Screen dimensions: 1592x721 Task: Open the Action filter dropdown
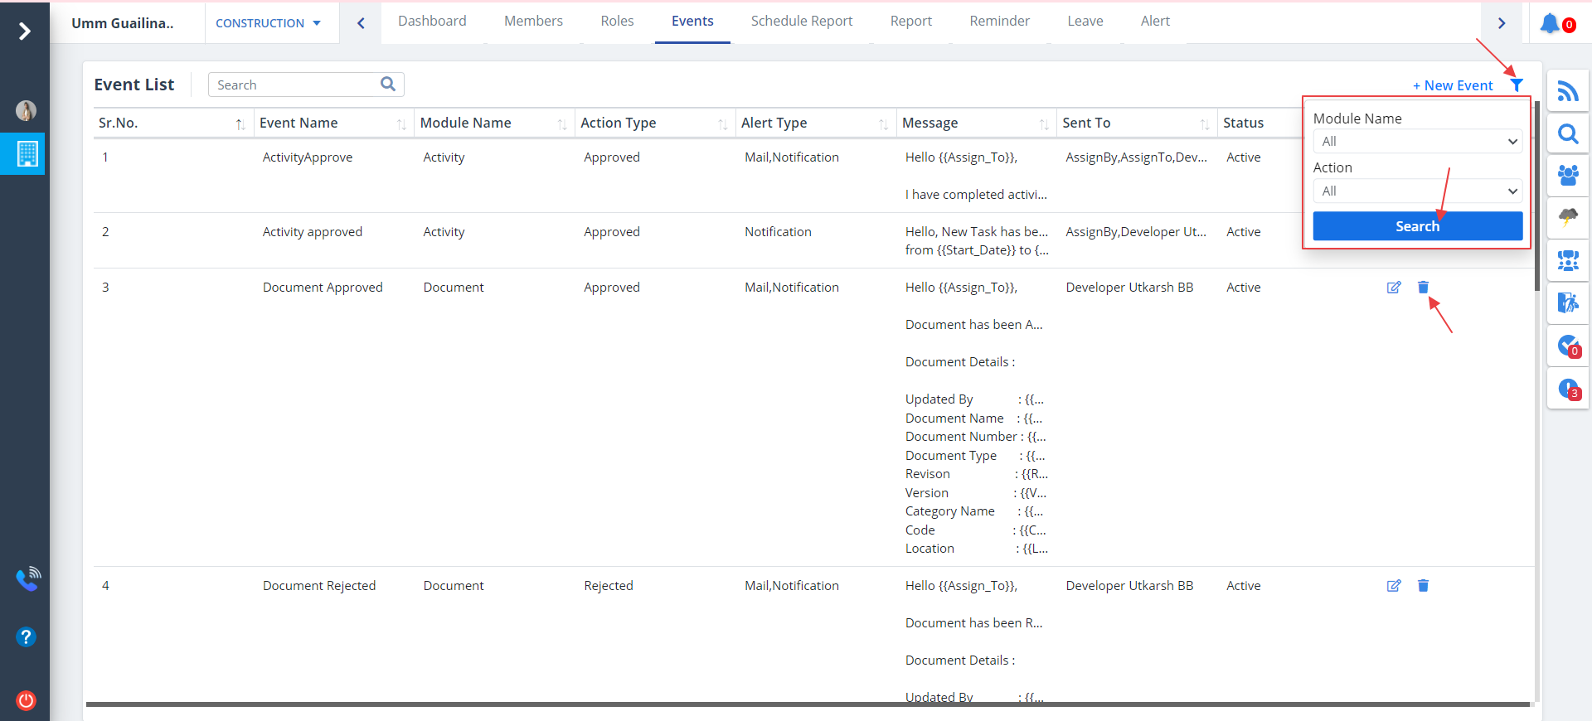point(1417,191)
